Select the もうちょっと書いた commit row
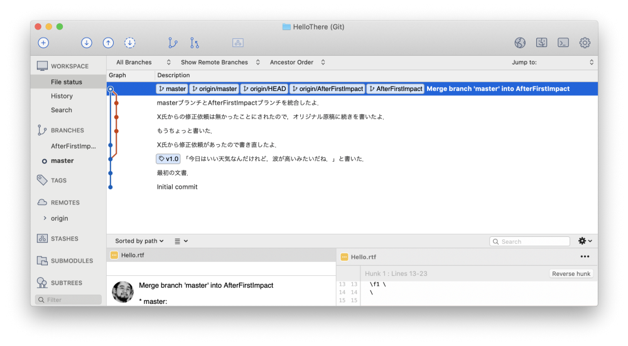The image size is (628, 346). point(352,130)
